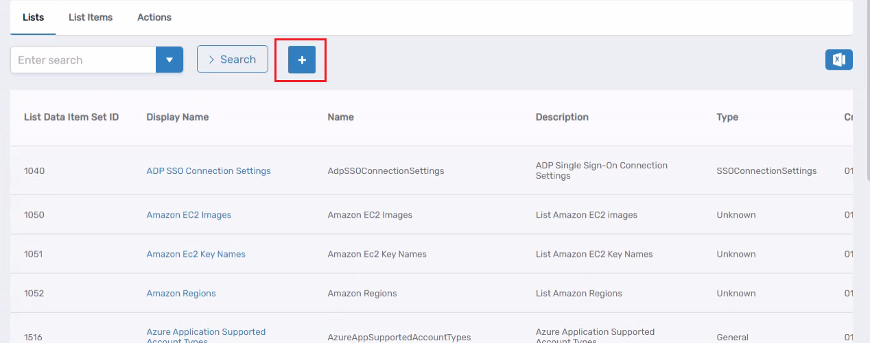Click the Search button
This screenshot has height=343, width=870.
pyautogui.click(x=233, y=60)
